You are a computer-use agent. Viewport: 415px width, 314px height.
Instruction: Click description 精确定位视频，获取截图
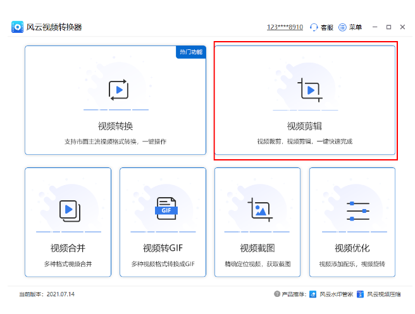pyautogui.click(x=257, y=264)
